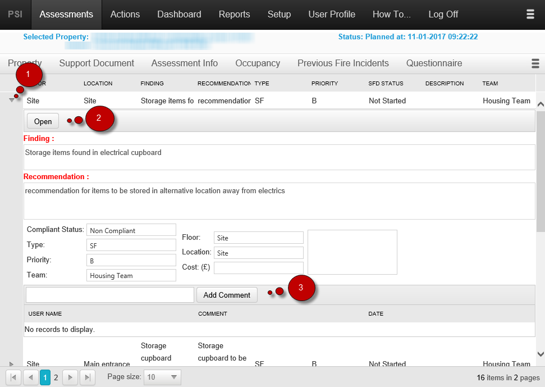Viewport: 545px width, 387px height.
Task: Click the Team field showing Housing Team
Action: [x=131, y=275]
